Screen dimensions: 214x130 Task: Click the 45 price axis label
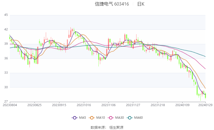tap(6, 15)
